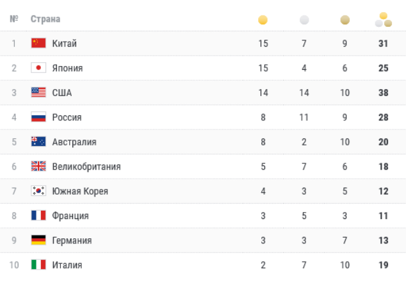Click the total medals column icon

[383, 20]
